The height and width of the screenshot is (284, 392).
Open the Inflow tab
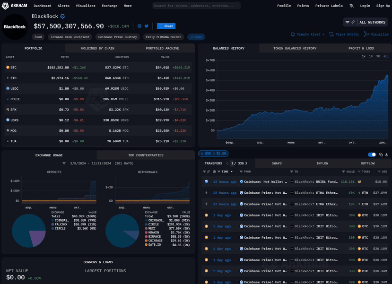click(322, 164)
